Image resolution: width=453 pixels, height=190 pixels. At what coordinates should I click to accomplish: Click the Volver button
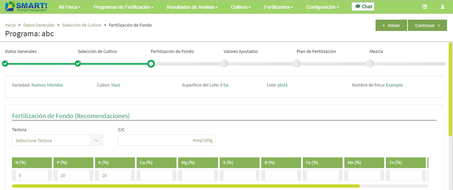coord(391,25)
